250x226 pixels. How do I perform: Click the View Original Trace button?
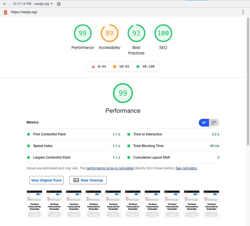(47, 180)
